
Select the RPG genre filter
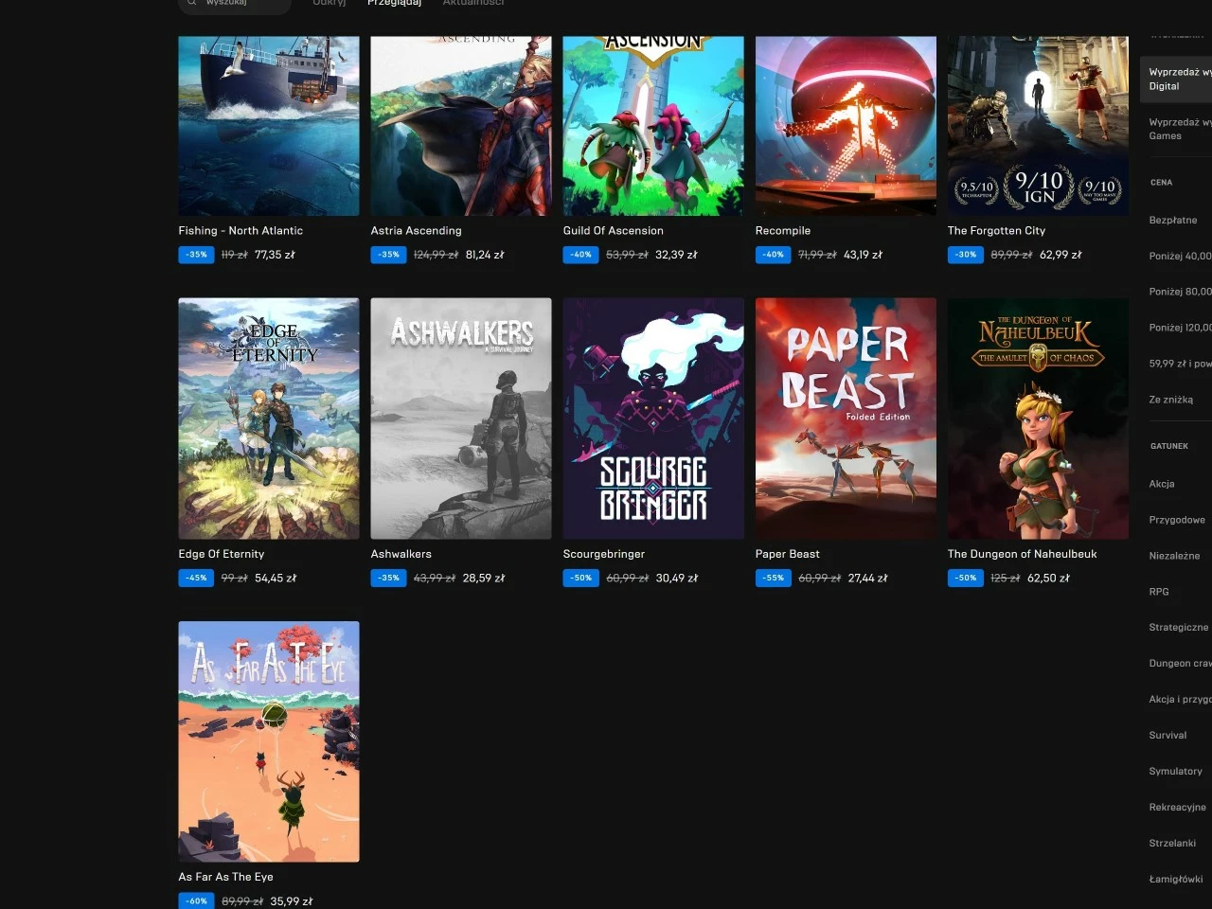click(1159, 592)
